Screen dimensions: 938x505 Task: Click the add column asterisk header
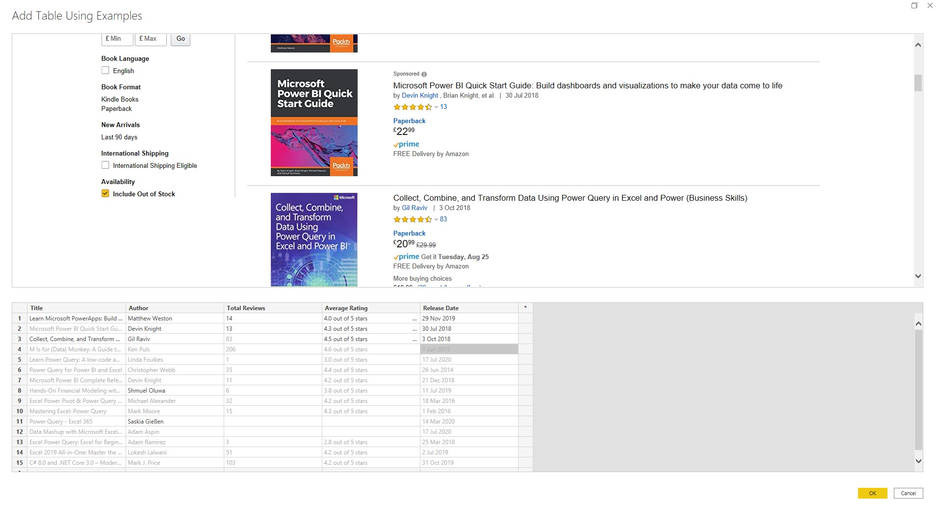(x=525, y=308)
